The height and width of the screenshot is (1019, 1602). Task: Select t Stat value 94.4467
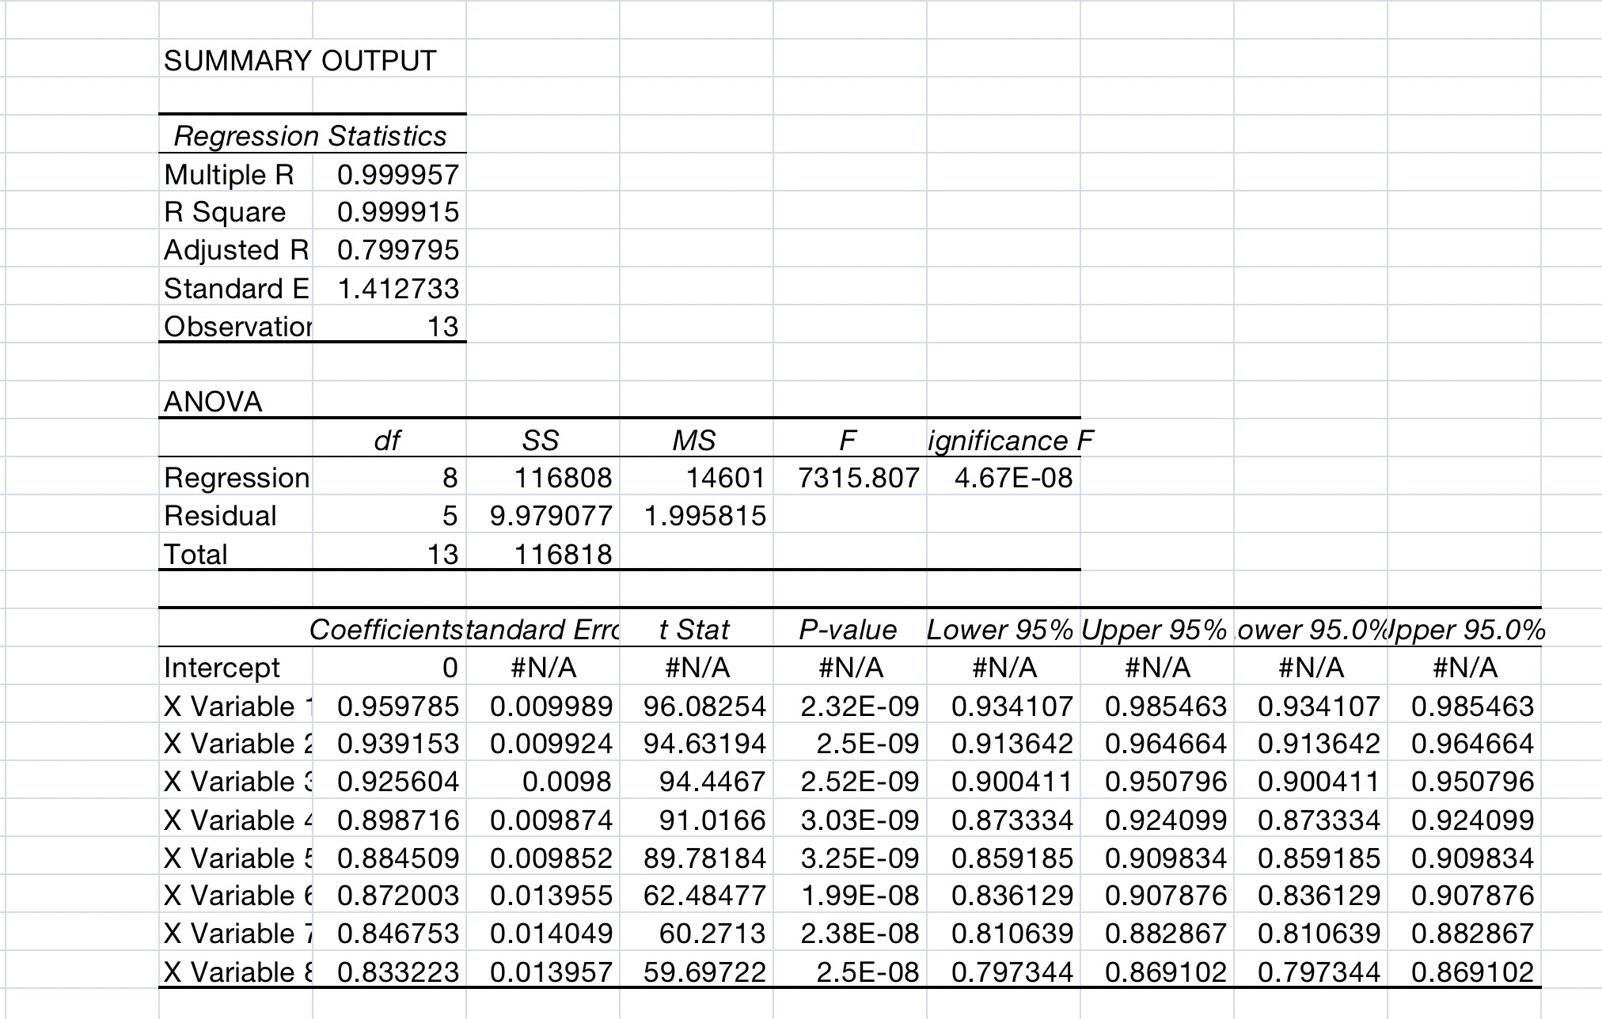coord(712,782)
